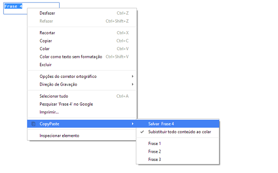Paste saved item Frase 1
This screenshot has width=278, height=173.
(x=155, y=144)
